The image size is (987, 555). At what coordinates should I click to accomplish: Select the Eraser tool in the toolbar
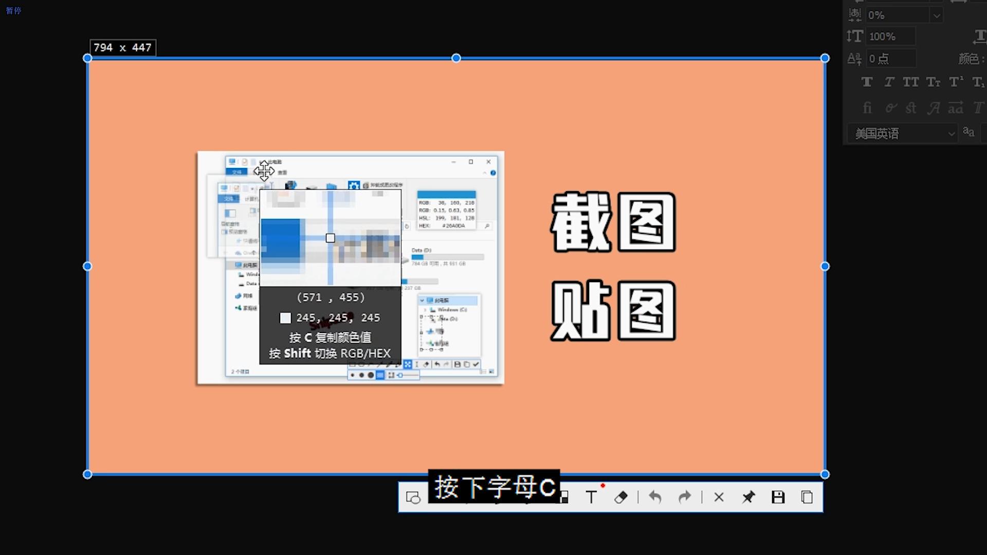click(x=622, y=497)
